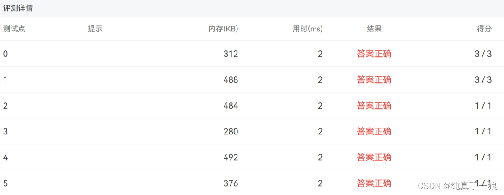Screen dimensions: 504x195
Task: Open 答案正确 result for test point 4
Action: click(374, 158)
